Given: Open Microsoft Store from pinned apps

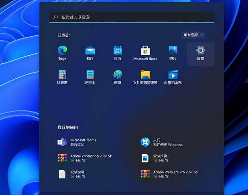Looking at the screenshot, I should [x=145, y=51].
